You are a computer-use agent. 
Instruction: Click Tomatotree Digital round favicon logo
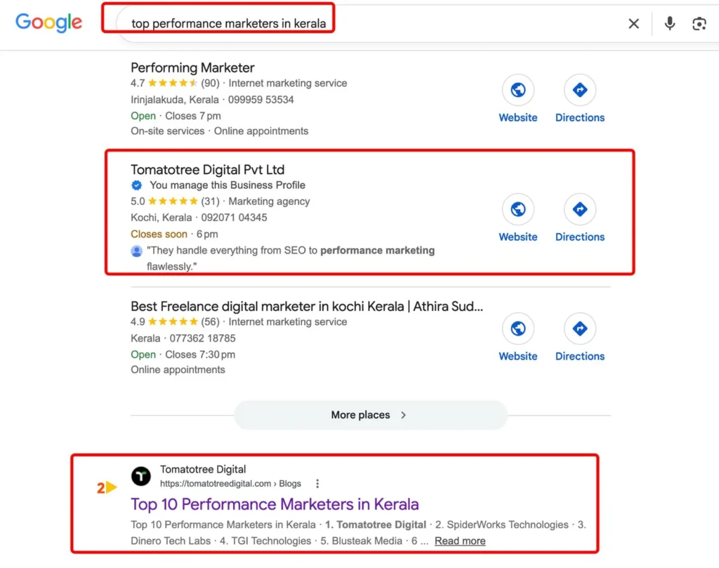coord(141,476)
